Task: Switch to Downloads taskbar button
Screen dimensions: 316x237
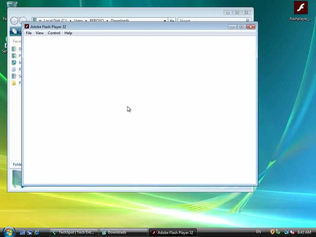Action: [123, 232]
